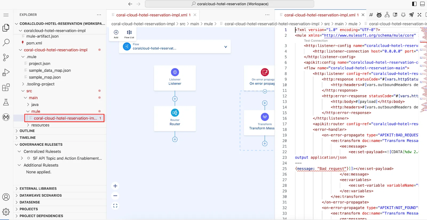Toggle the primary sidebar layout button
427x220 pixels.
pyautogui.click(x=414, y=4)
